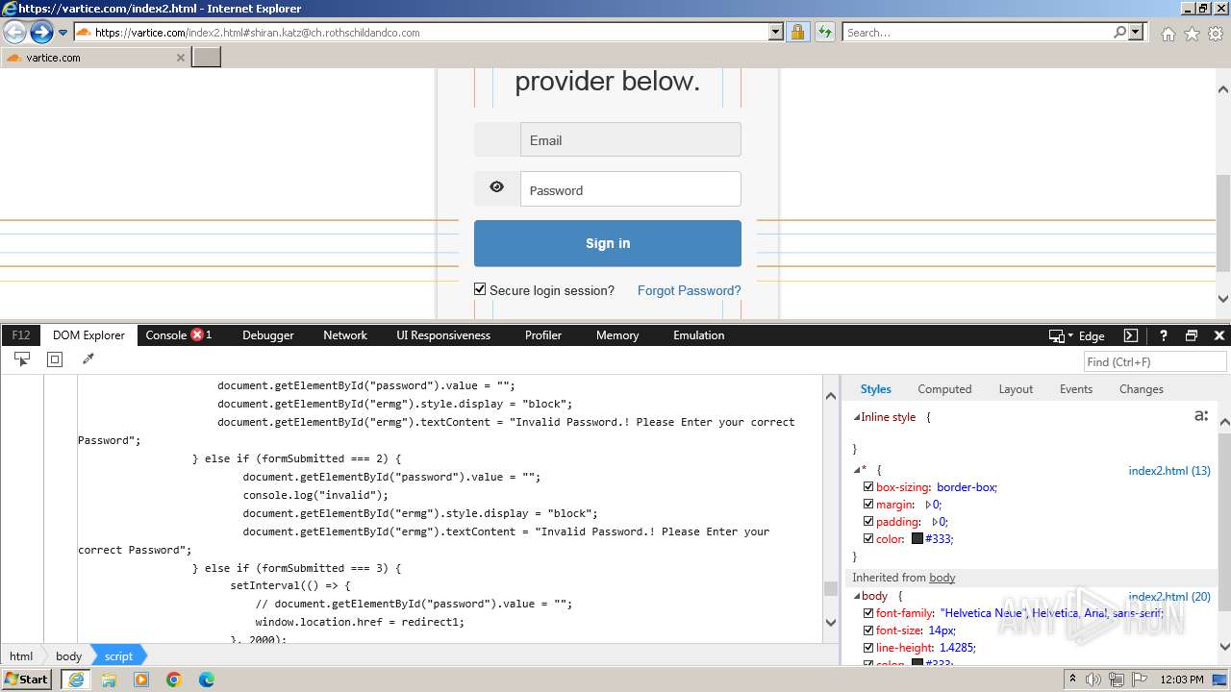The image size is (1231, 692).
Task: Uncheck the color #333 style property
Action: coord(868,539)
